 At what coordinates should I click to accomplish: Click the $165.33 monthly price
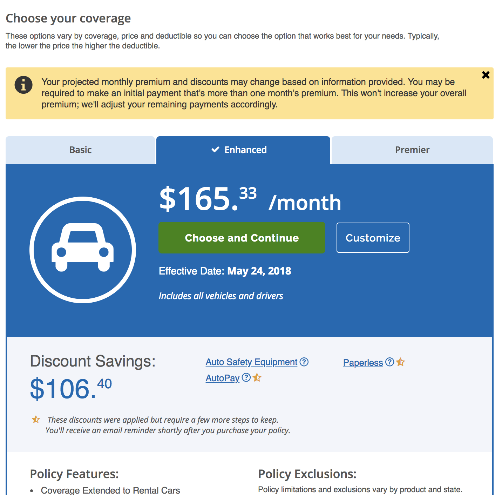coord(208,199)
